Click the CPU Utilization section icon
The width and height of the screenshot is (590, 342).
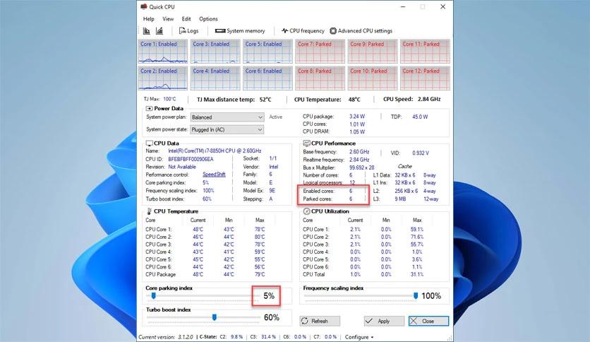pos(307,211)
